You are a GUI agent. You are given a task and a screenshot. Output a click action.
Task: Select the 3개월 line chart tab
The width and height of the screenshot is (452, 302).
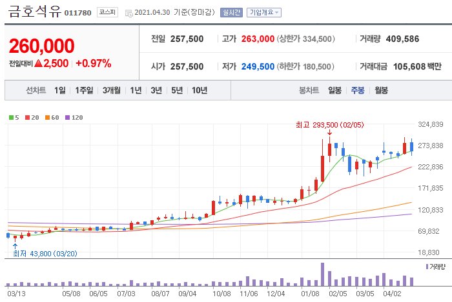(112, 90)
